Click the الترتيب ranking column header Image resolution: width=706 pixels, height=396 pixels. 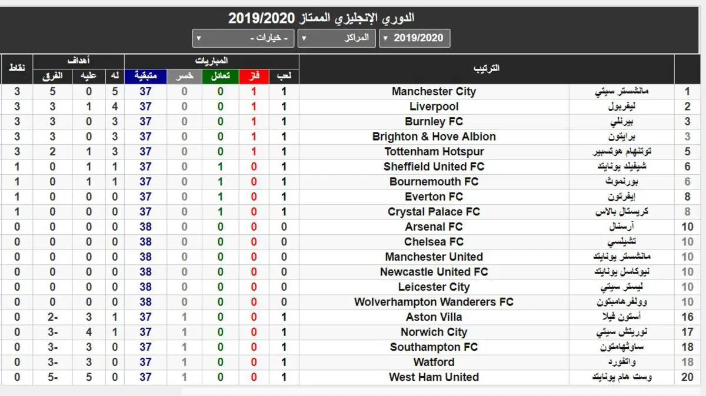[x=487, y=69]
